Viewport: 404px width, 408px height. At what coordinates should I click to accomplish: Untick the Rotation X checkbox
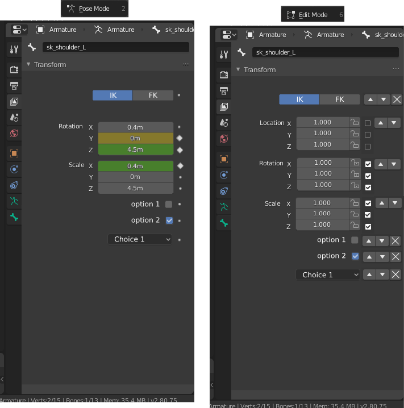pyautogui.click(x=368, y=164)
